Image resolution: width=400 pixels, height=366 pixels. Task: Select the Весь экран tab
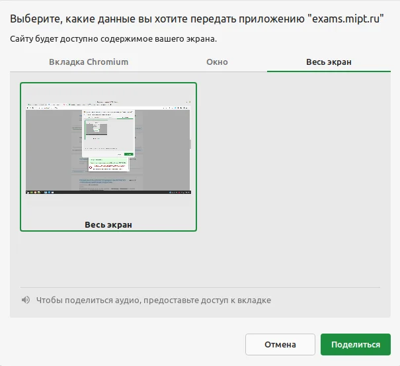tap(329, 62)
